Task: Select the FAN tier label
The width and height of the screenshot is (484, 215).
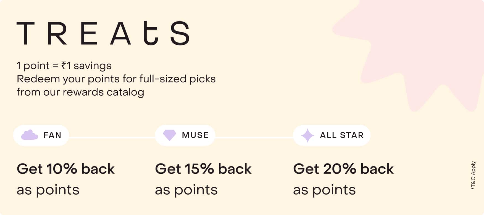Action: pos(52,135)
